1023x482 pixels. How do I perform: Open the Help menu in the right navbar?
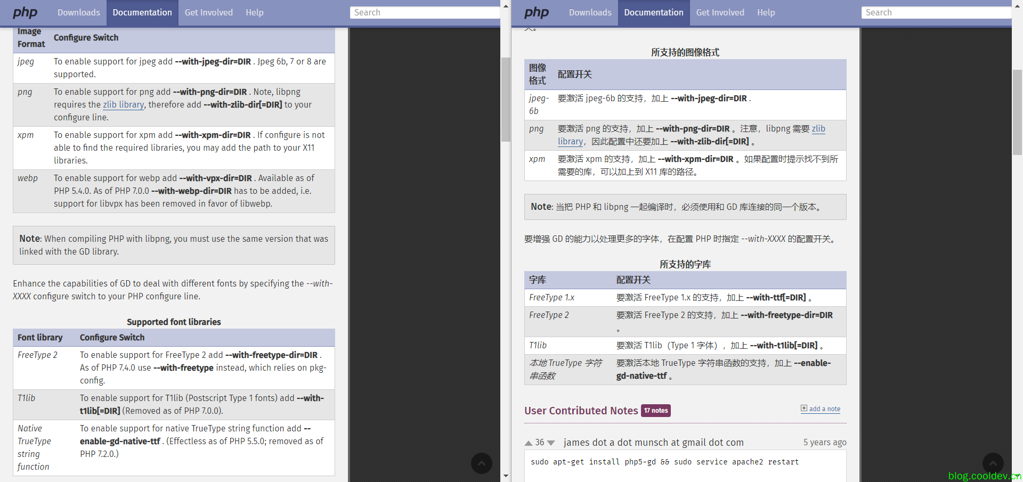click(x=766, y=12)
